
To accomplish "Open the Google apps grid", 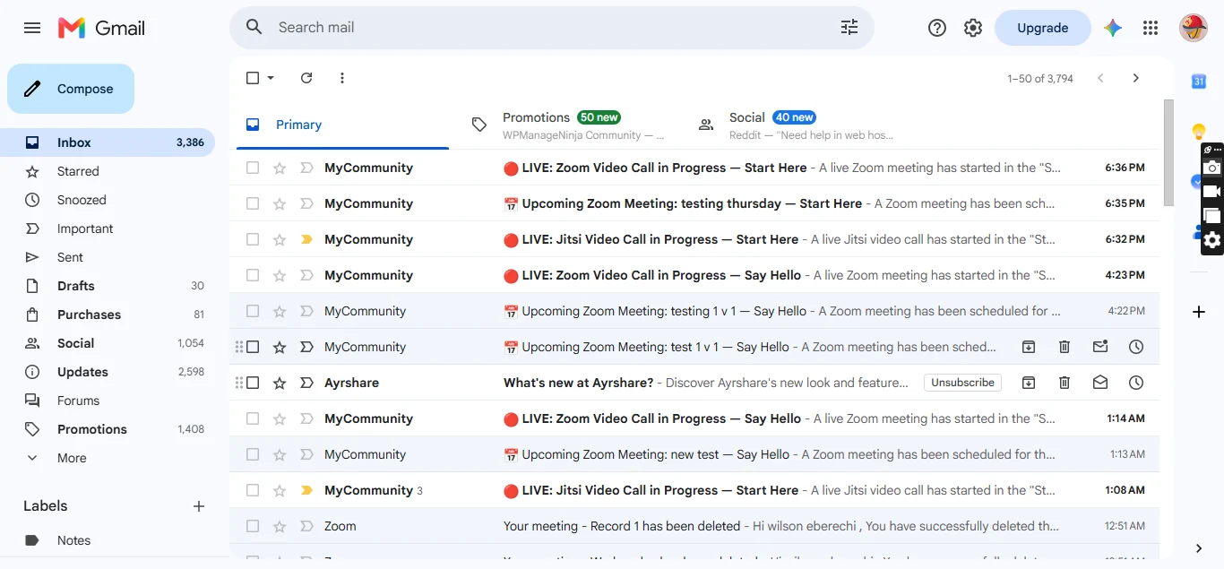I will coord(1151,28).
